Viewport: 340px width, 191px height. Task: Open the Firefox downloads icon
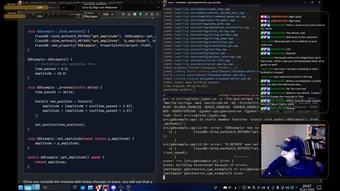click(x=129, y=14)
